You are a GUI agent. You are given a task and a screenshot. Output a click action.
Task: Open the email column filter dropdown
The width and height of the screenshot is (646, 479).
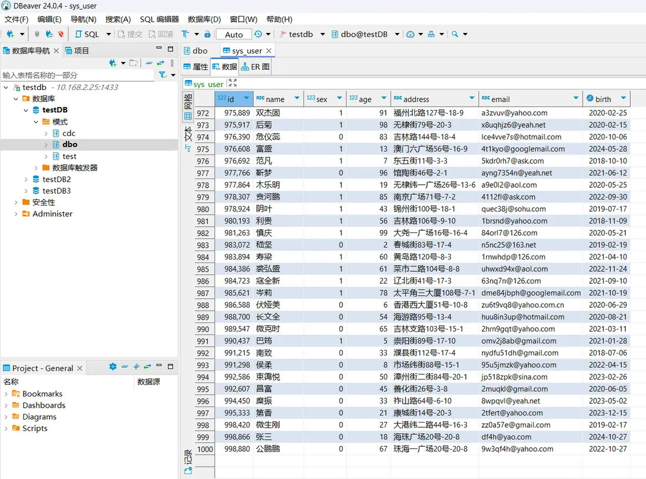coord(575,98)
